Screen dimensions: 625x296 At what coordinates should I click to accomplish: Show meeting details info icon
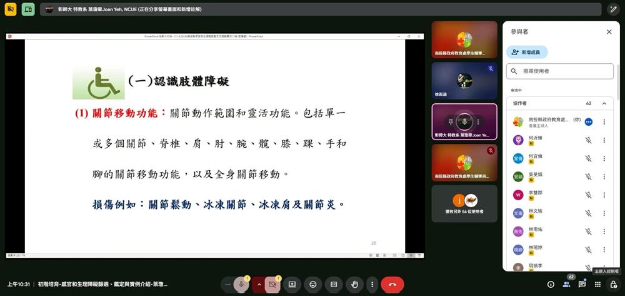tap(551, 284)
